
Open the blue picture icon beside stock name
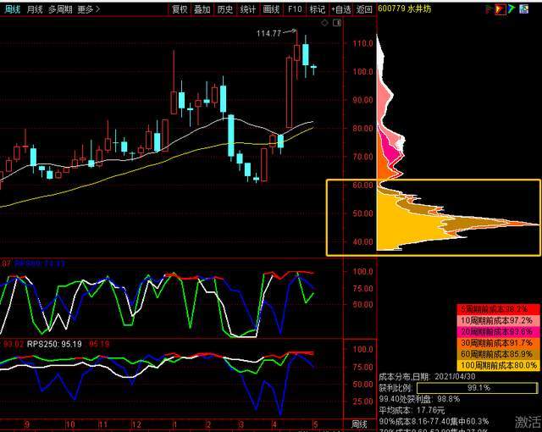[524, 9]
